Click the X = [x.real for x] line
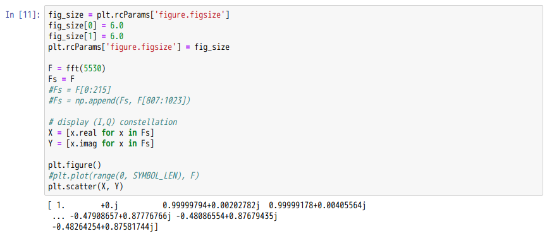 coord(101,133)
